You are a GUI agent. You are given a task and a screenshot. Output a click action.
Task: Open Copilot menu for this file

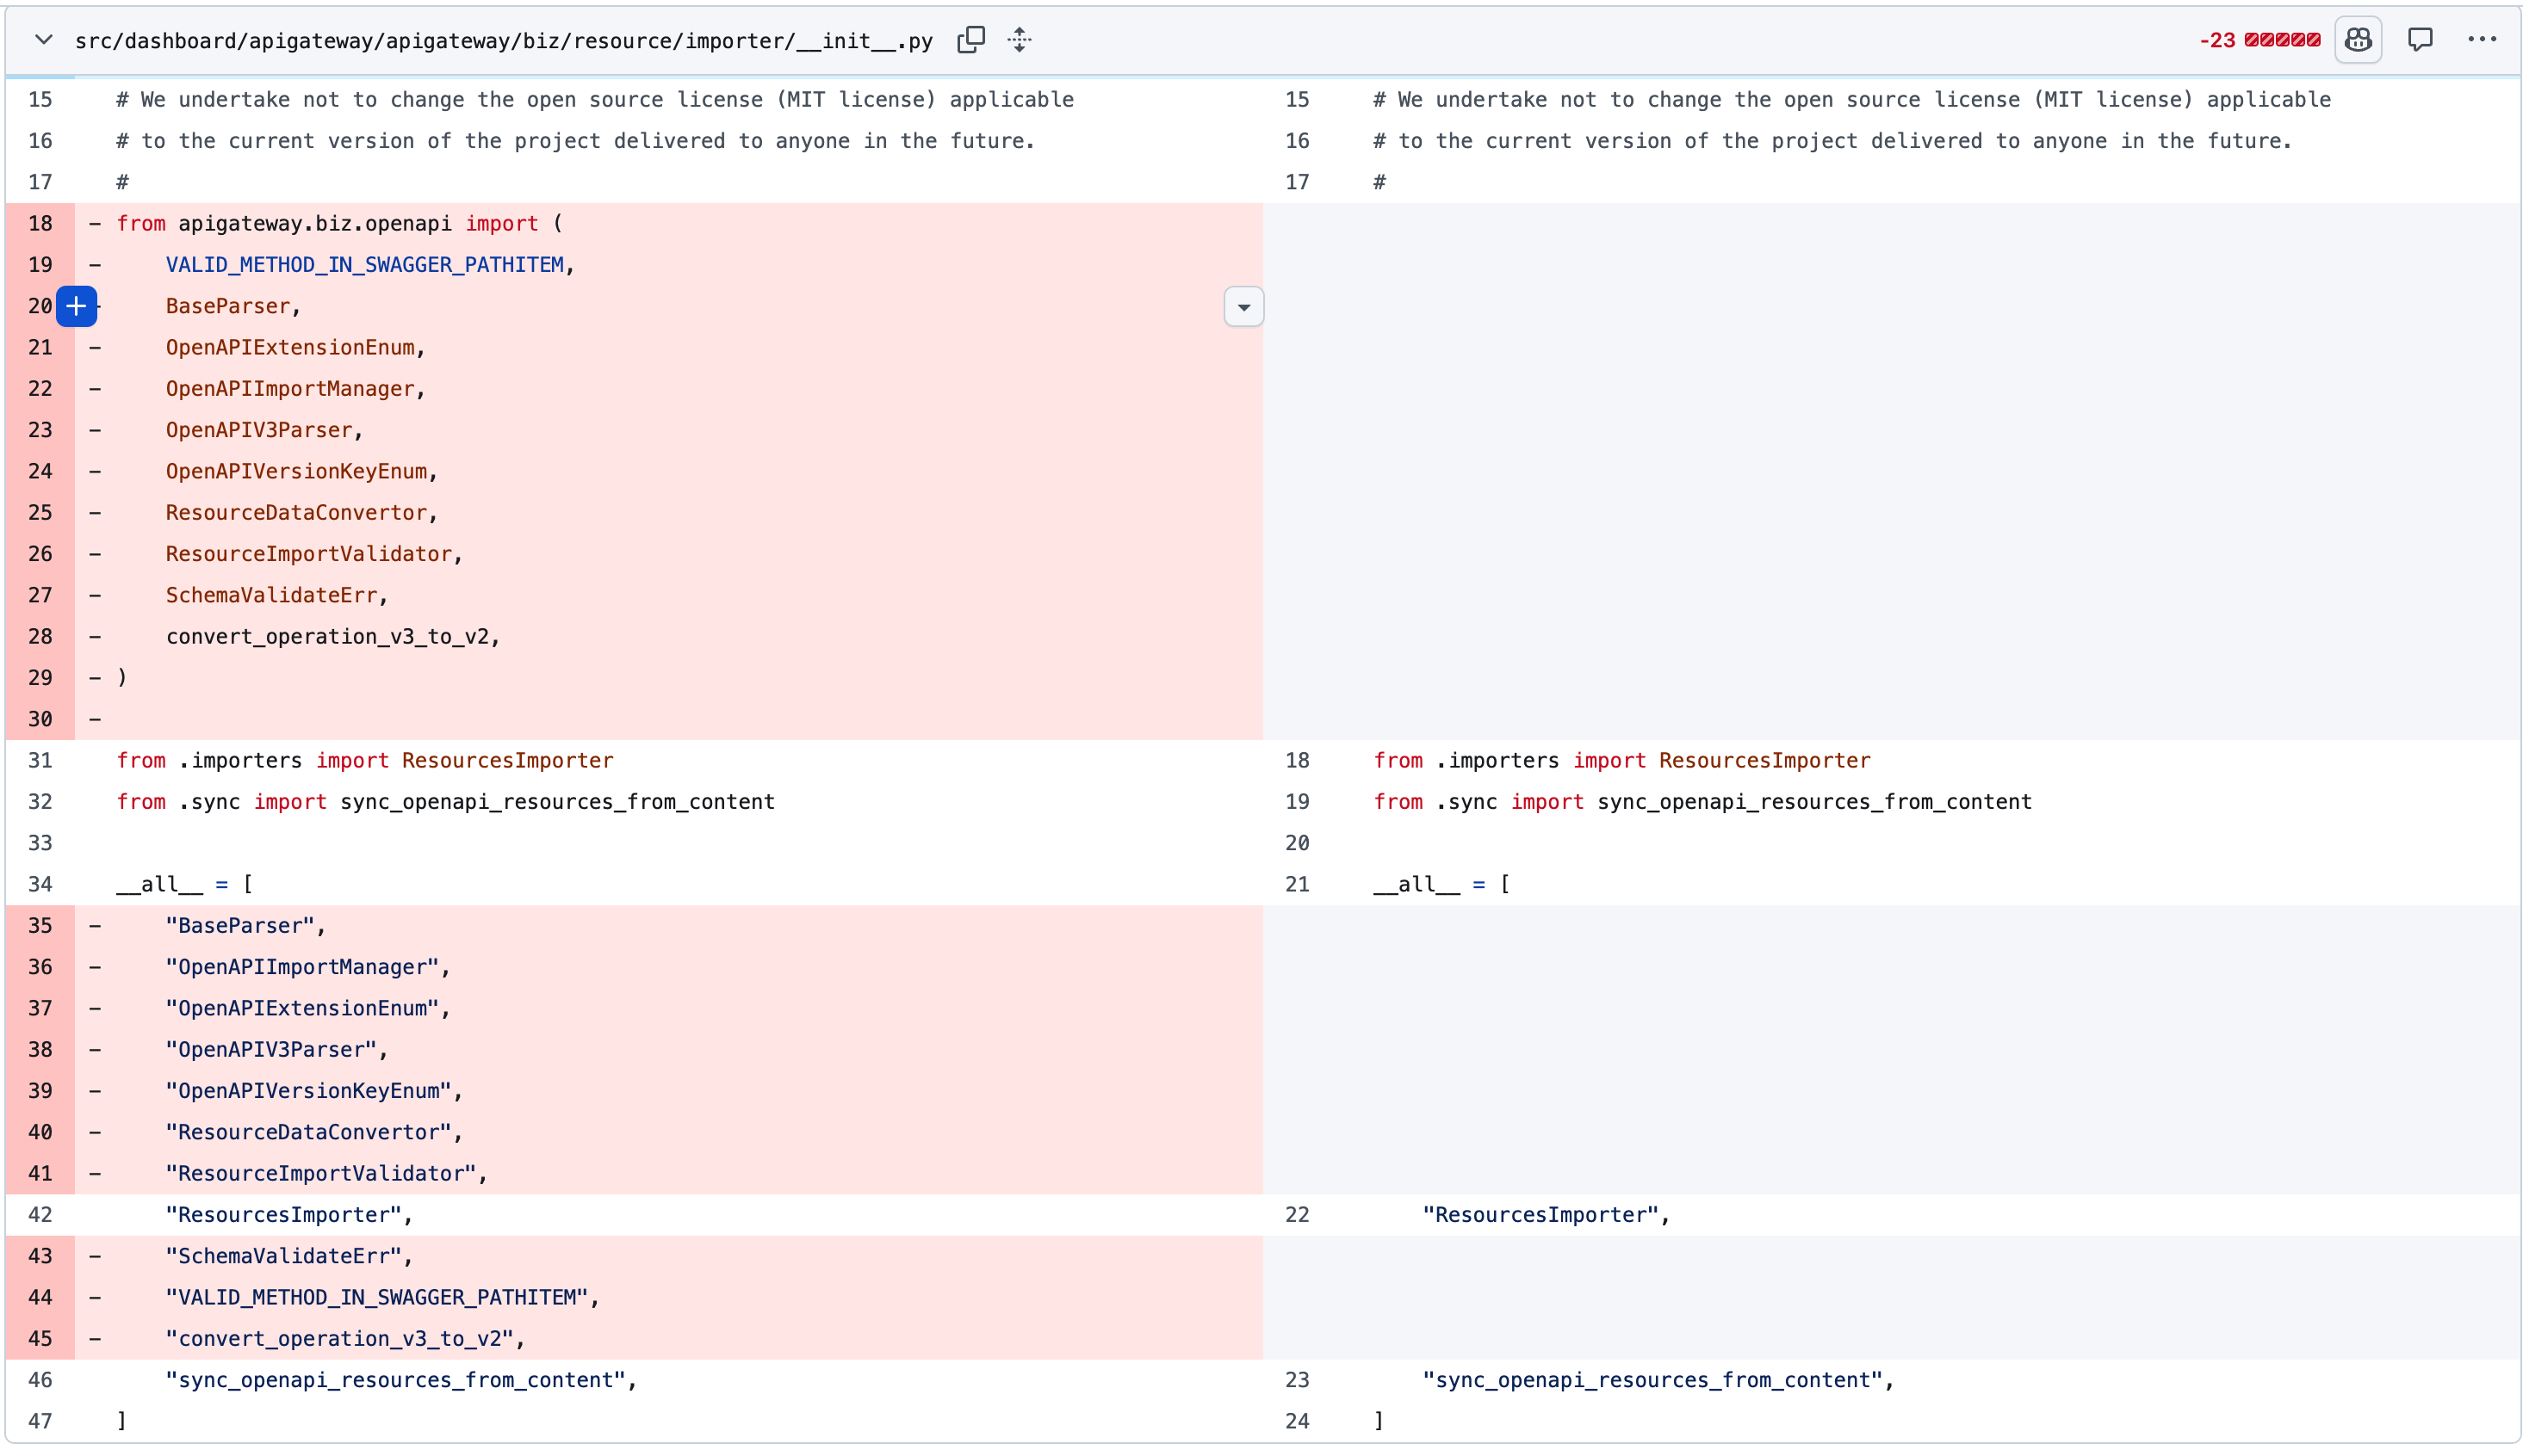(x=2358, y=40)
